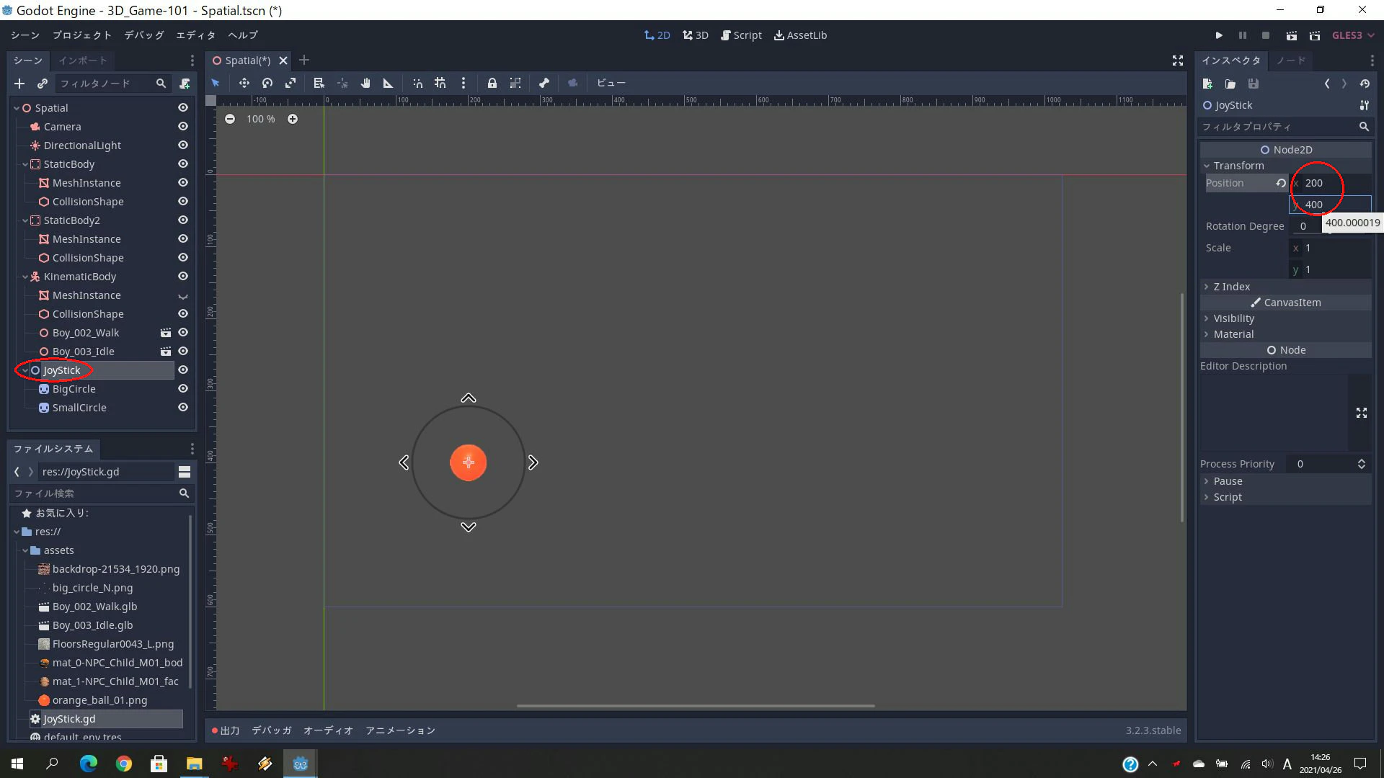Screen dimensions: 1384x778
Task: Zoom in the 2D viewport
Action: pos(293,119)
